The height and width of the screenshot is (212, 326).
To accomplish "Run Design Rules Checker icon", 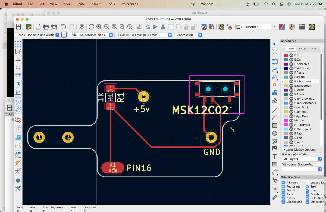I will 229,27.
